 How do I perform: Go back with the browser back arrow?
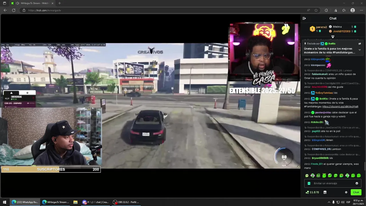coord(5,10)
